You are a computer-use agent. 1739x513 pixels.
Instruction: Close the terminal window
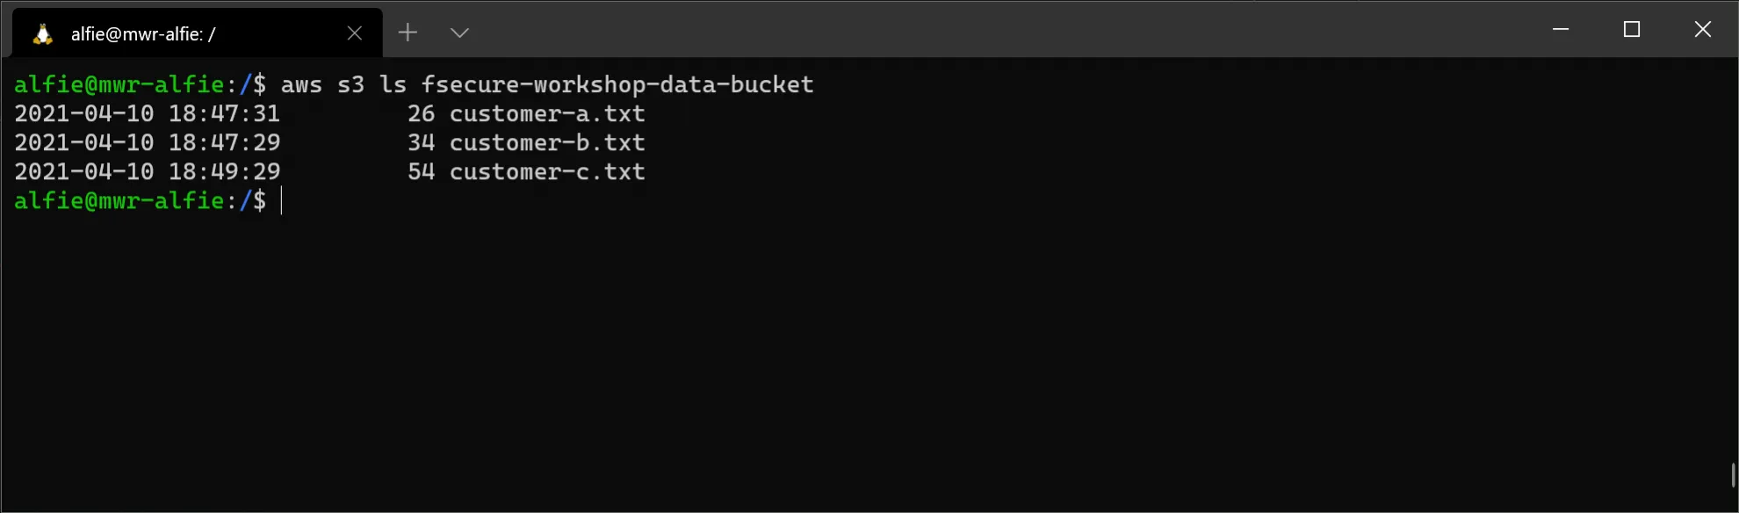coord(1702,29)
